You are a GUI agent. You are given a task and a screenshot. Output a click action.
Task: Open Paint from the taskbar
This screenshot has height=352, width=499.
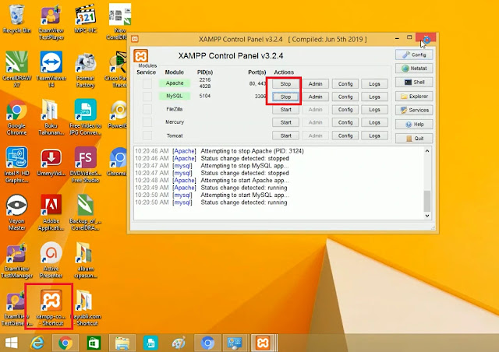(179, 343)
